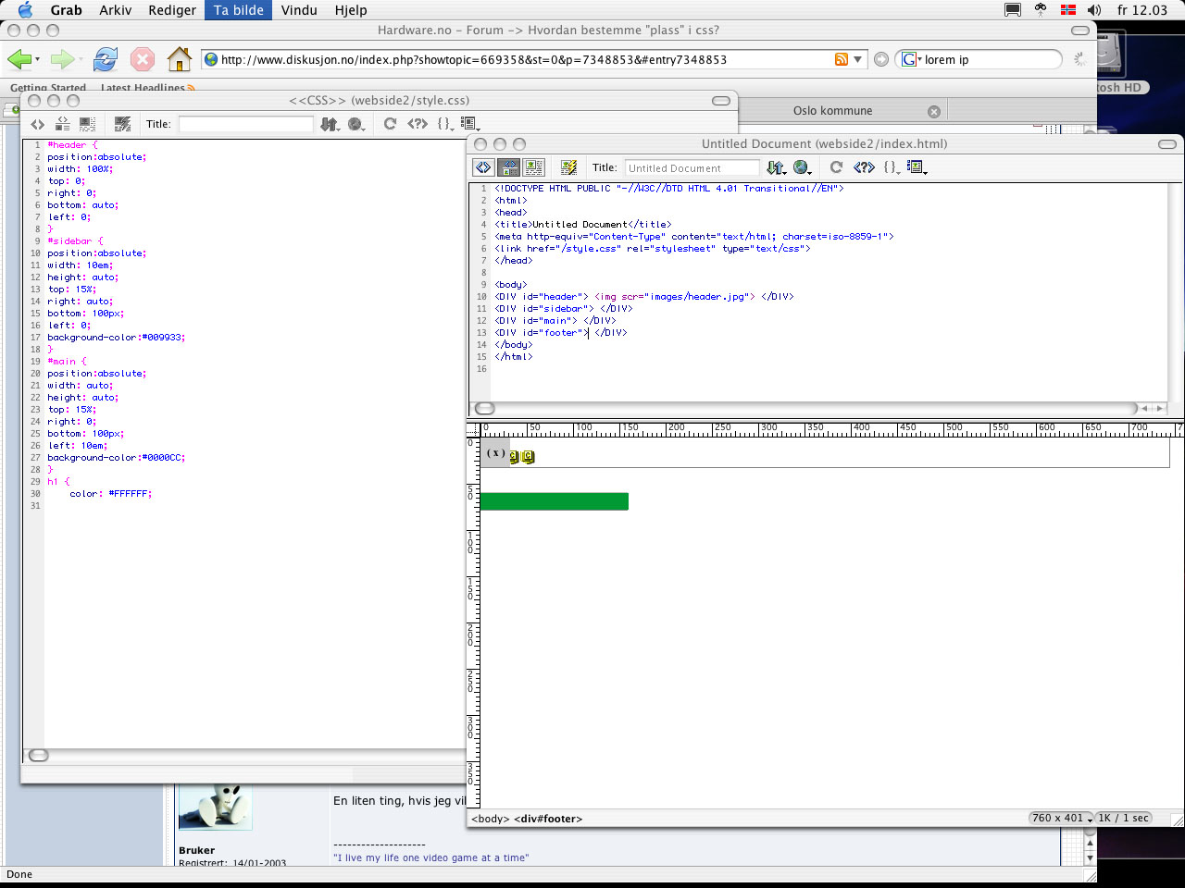Open View Options menu in index.html toolbar
Image resolution: width=1185 pixels, height=888 pixels.
(x=917, y=167)
